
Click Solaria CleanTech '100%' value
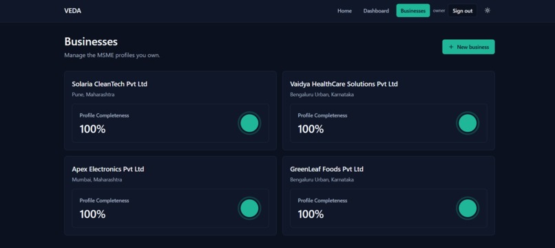[x=92, y=129]
